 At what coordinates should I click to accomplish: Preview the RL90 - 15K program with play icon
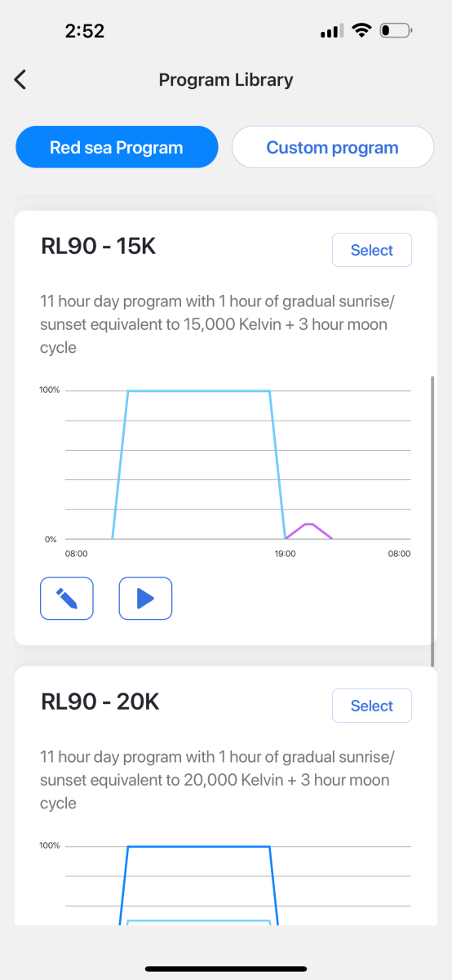click(x=145, y=599)
